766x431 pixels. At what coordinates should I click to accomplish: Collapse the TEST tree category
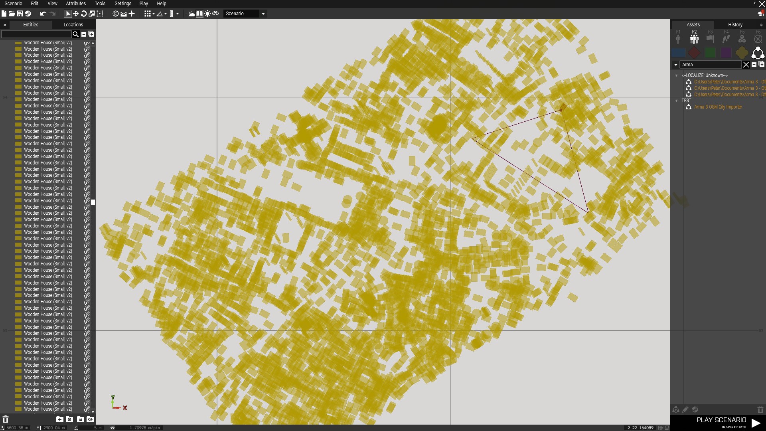click(676, 101)
